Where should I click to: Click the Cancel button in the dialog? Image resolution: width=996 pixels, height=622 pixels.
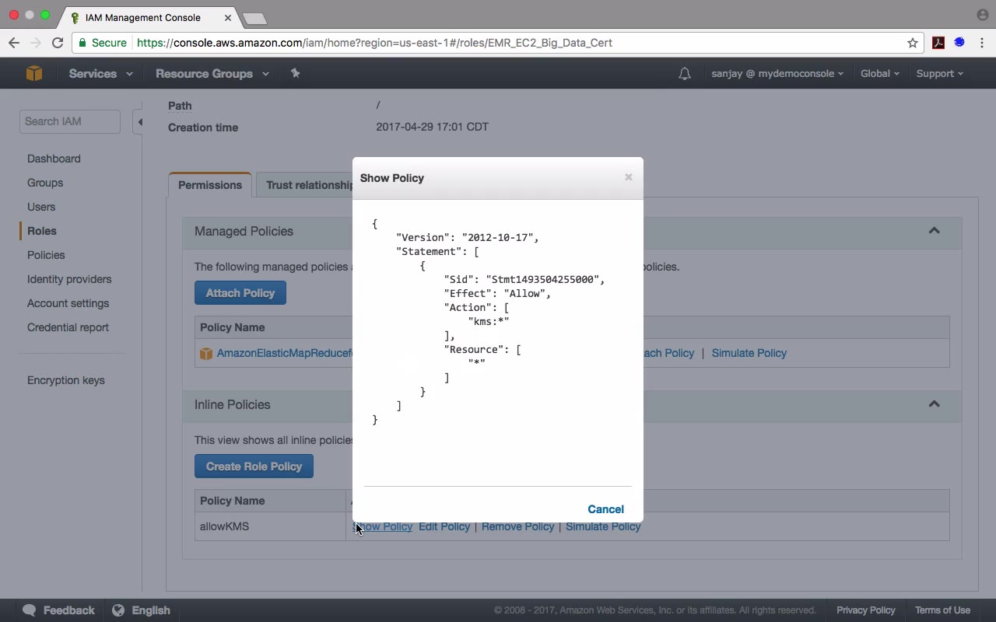605,509
